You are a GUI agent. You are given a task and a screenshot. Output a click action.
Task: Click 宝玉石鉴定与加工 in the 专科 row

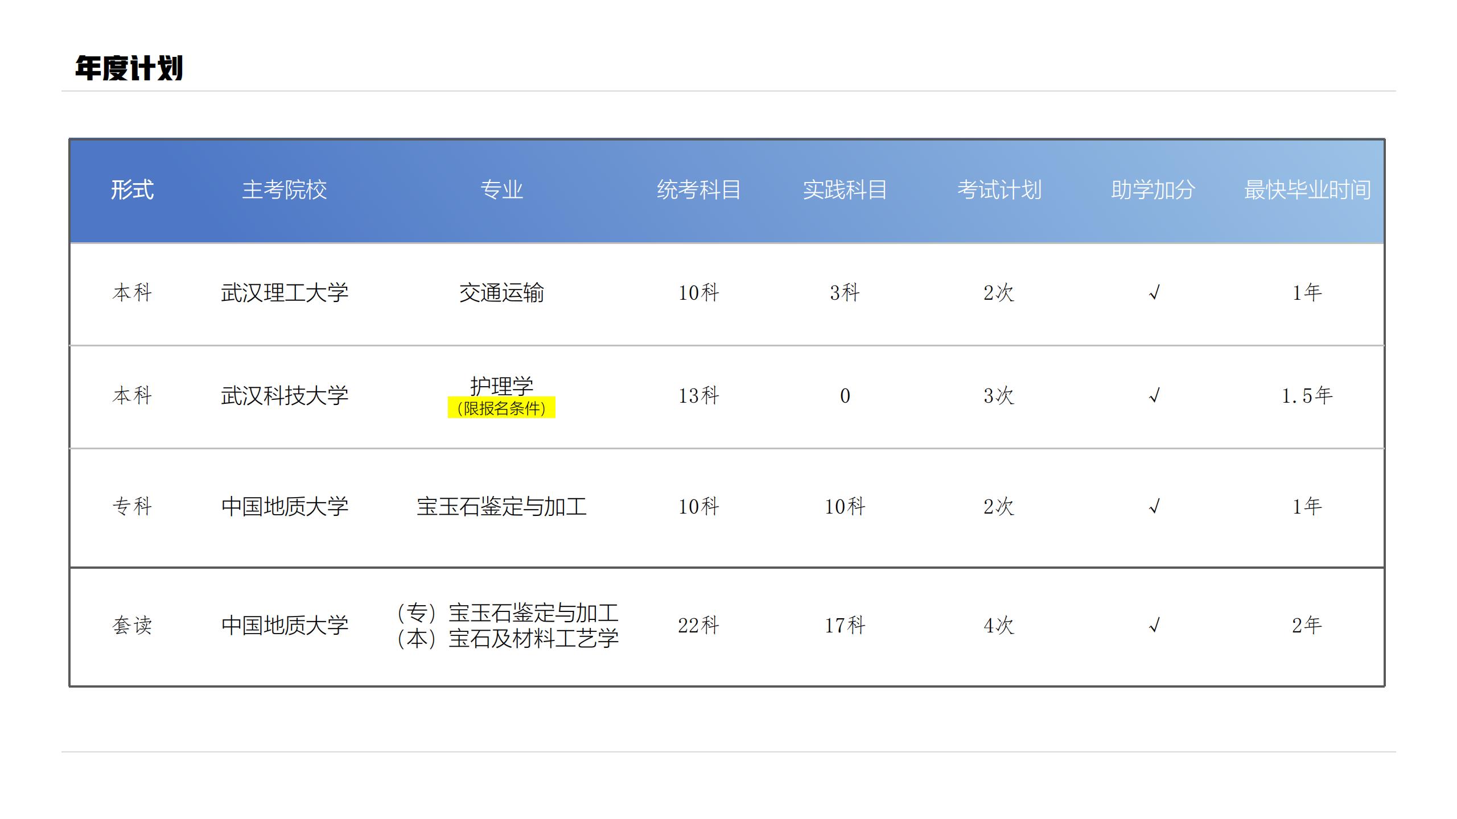(501, 506)
